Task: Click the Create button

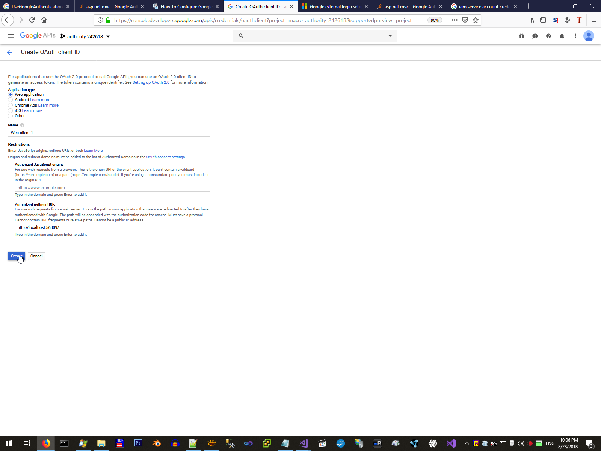Action: (x=17, y=256)
